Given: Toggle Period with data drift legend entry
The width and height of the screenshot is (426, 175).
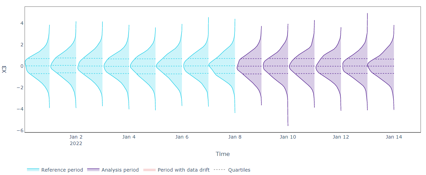Looking at the screenshot, I should click(x=176, y=170).
